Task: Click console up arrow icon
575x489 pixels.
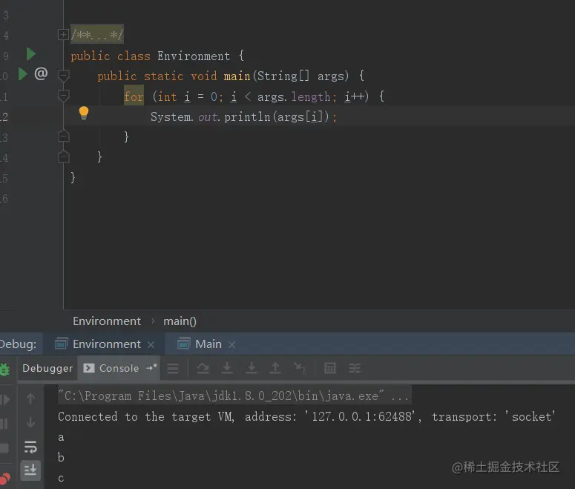Action: [x=31, y=398]
